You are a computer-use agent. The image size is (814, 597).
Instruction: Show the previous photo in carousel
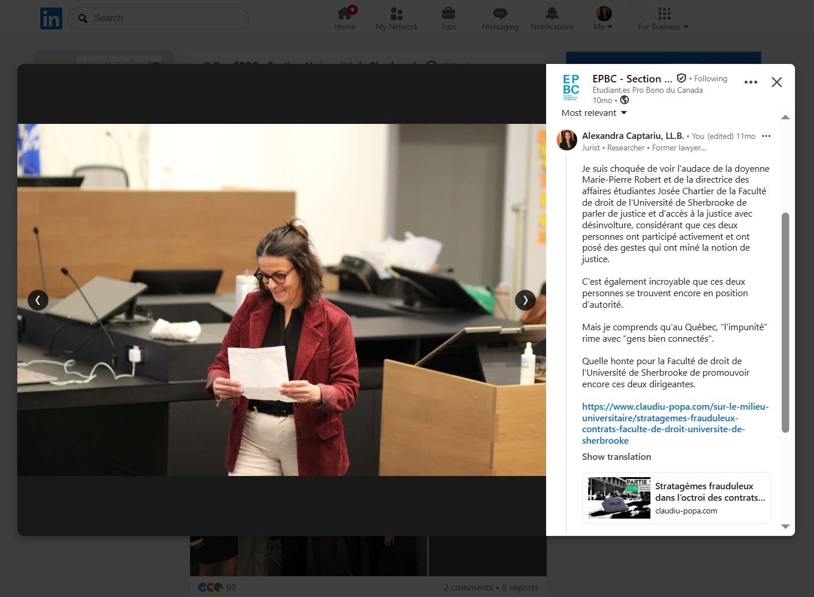[x=38, y=300]
